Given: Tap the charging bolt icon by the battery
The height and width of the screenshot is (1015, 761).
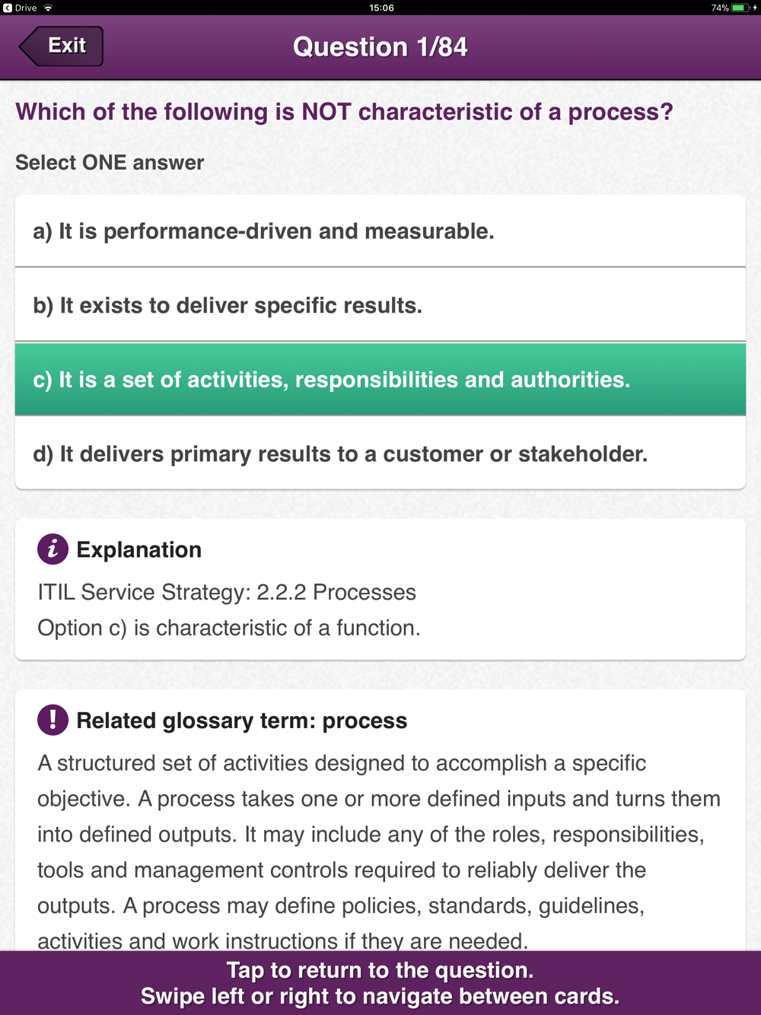Looking at the screenshot, I should coord(755,8).
